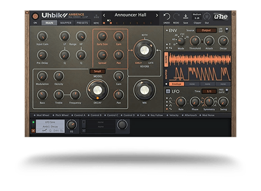Select the square LFO waveform
The width and height of the screenshot is (261, 191).
[169, 102]
